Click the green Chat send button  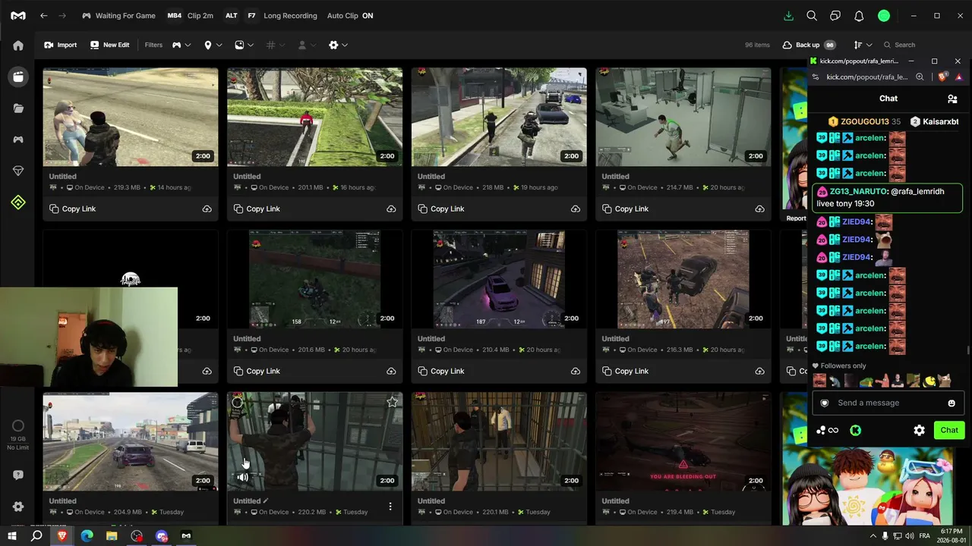click(949, 430)
